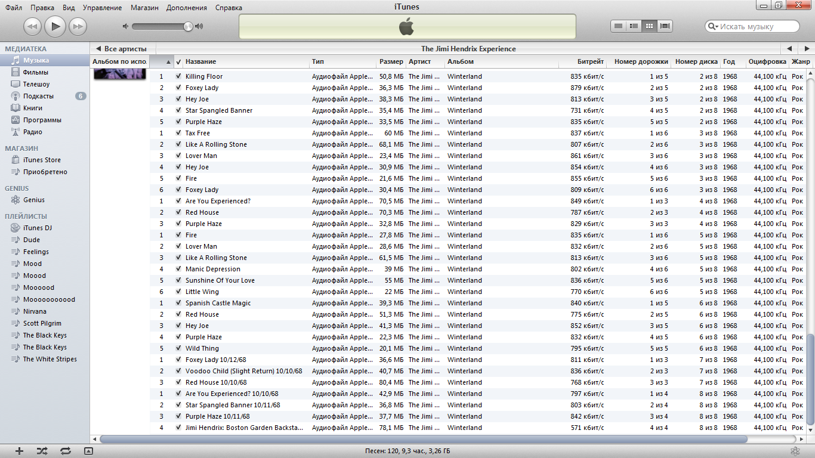The image size is (815, 458).
Task: Click the next track fast-forward button
Action: pos(78,26)
